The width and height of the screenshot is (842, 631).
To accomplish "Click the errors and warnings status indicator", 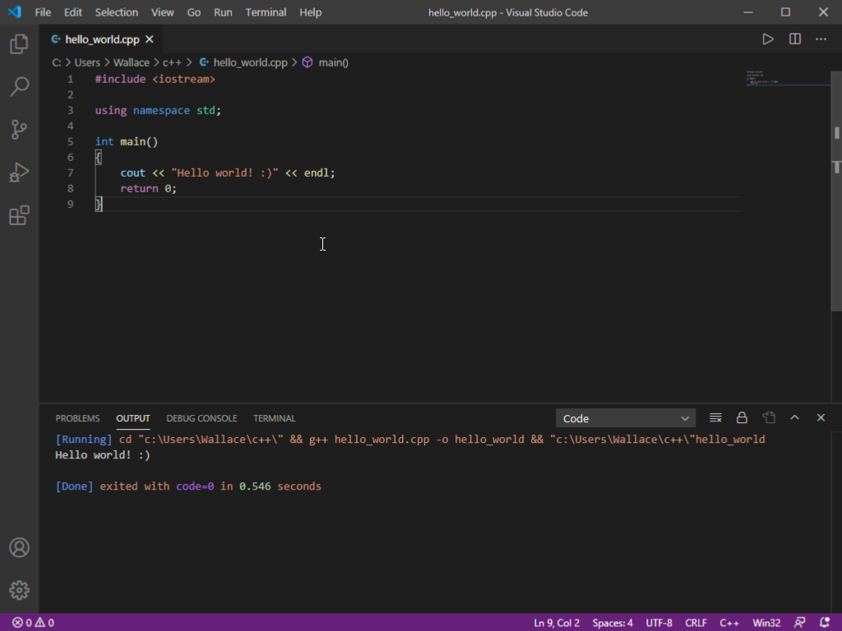I will (33, 623).
